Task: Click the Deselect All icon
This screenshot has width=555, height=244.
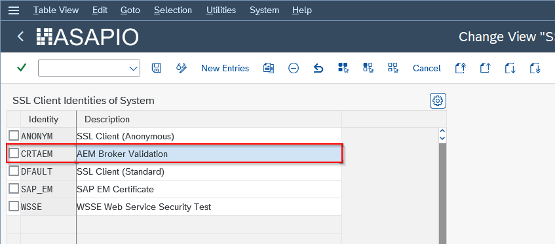Action: click(393, 68)
